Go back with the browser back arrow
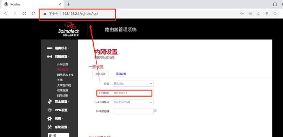The height and width of the screenshot is (137, 283). click(x=6, y=13)
